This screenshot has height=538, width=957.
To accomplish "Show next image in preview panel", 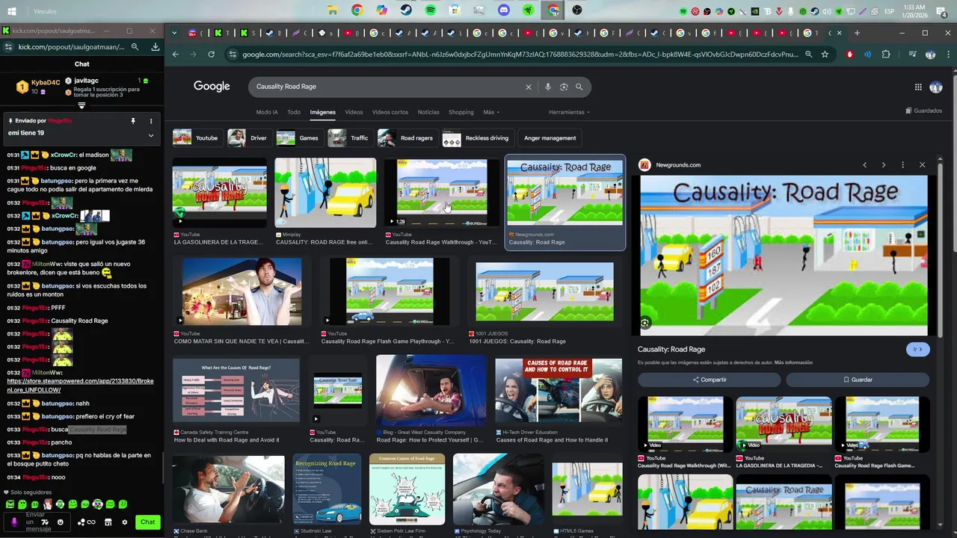I will [883, 165].
